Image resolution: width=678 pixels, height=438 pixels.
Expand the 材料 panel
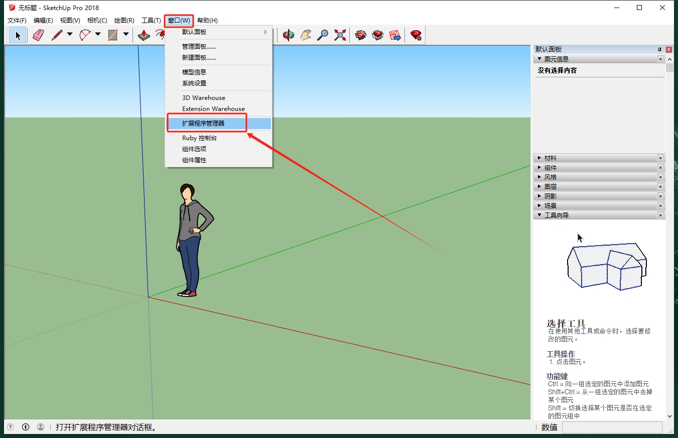click(x=539, y=158)
